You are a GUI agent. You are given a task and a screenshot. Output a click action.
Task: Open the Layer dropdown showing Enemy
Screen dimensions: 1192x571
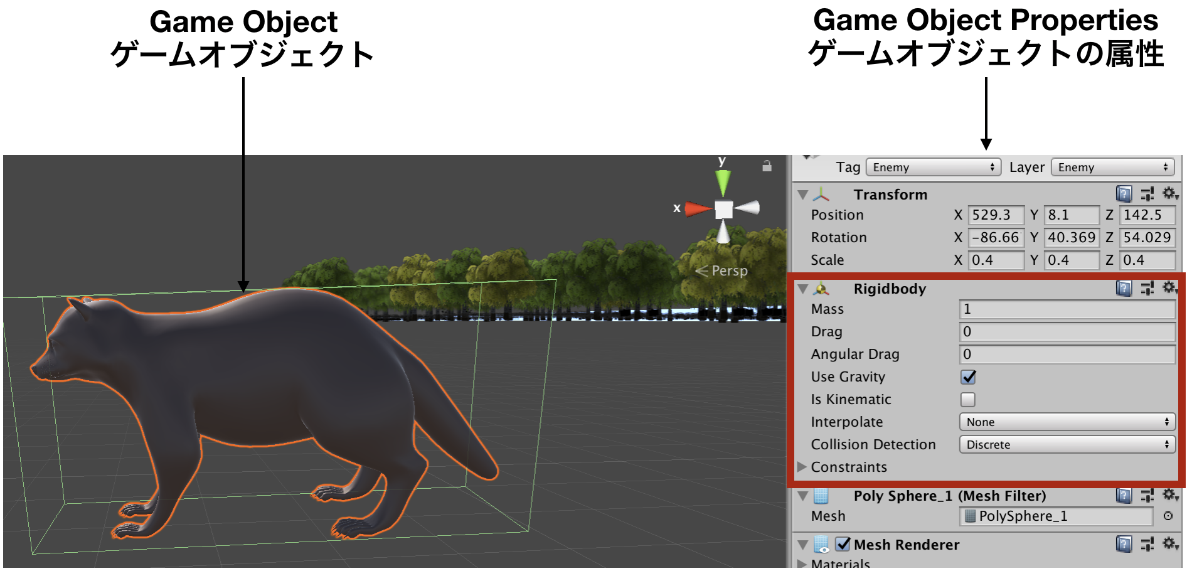(x=1113, y=167)
